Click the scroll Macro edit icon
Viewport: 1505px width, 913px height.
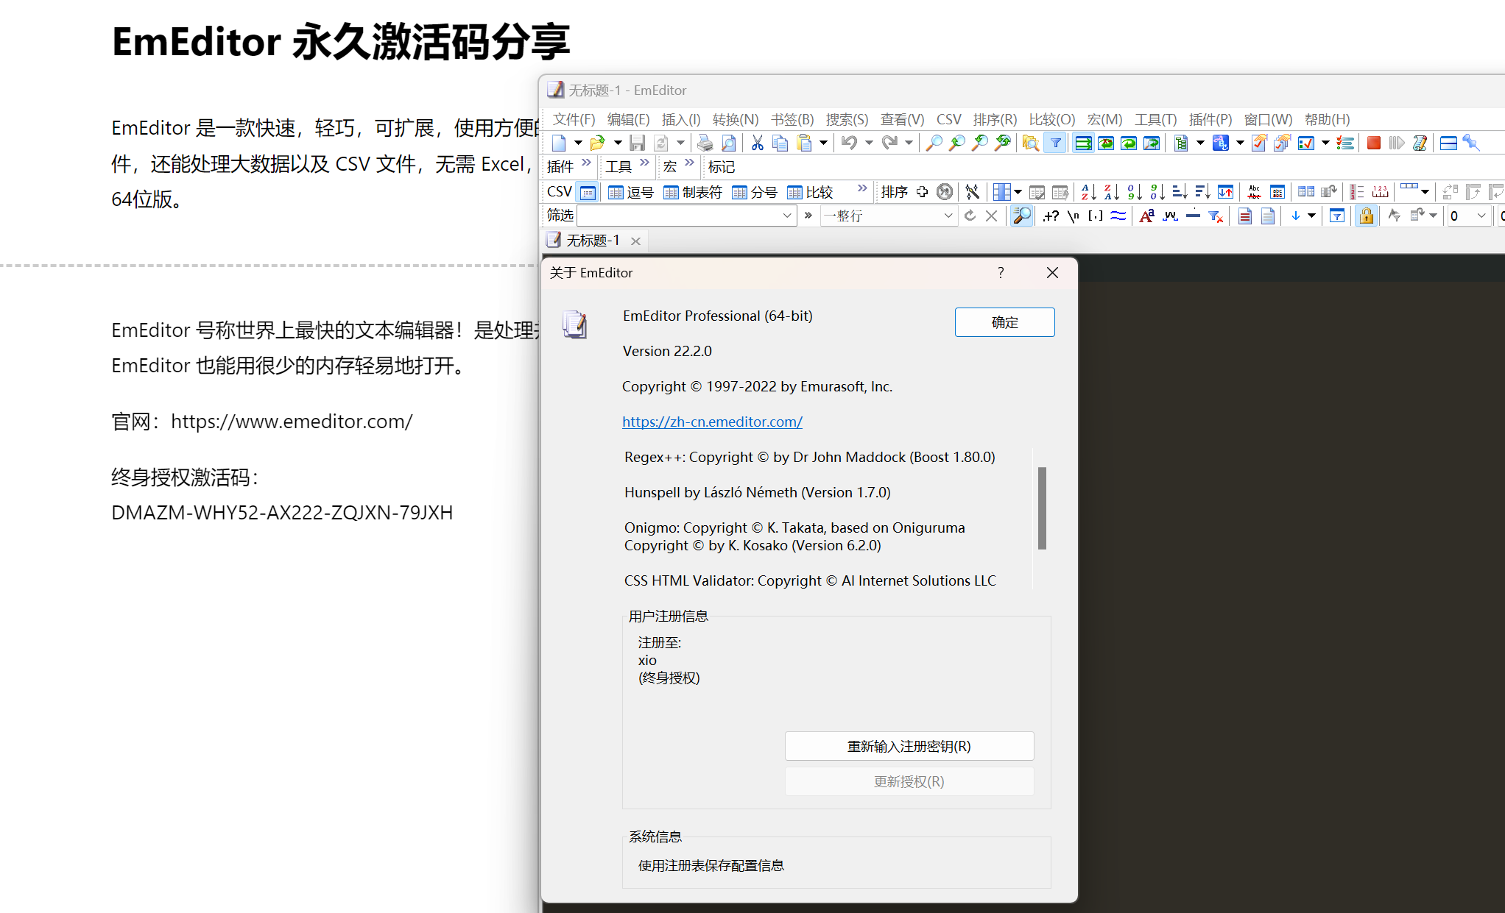(1420, 143)
